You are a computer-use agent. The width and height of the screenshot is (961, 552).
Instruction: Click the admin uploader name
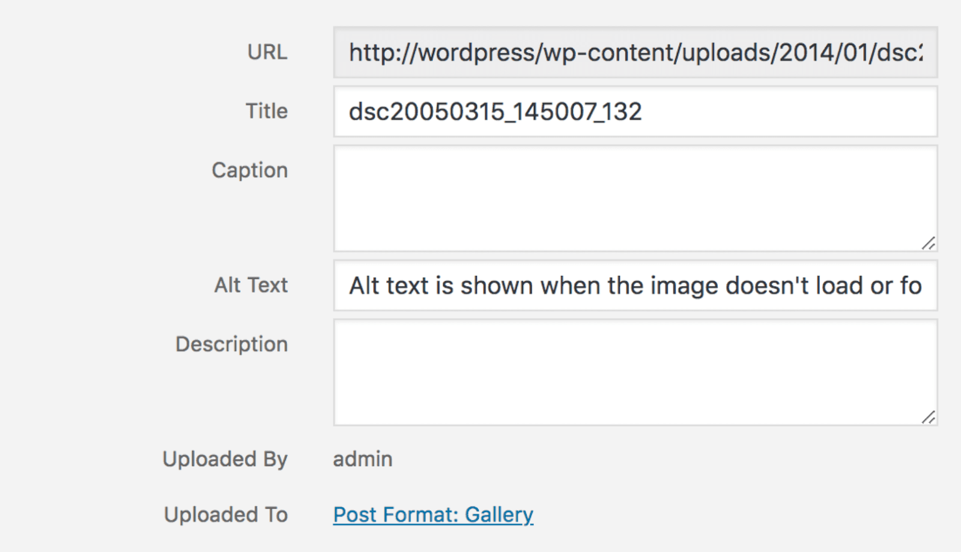363,460
